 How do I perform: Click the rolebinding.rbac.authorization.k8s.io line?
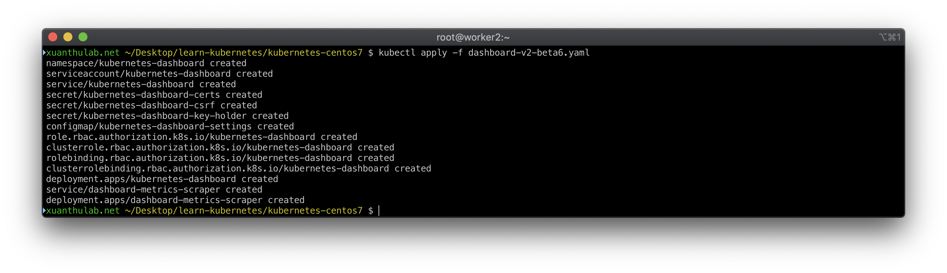click(220, 158)
